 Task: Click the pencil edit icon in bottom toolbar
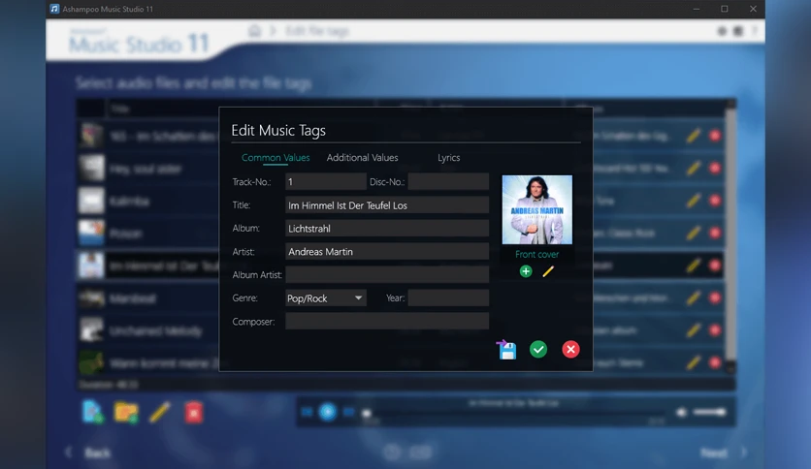pyautogui.click(x=160, y=412)
